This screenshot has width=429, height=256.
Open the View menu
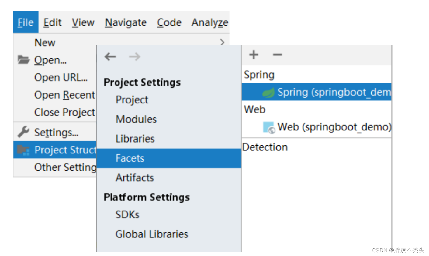(x=83, y=22)
